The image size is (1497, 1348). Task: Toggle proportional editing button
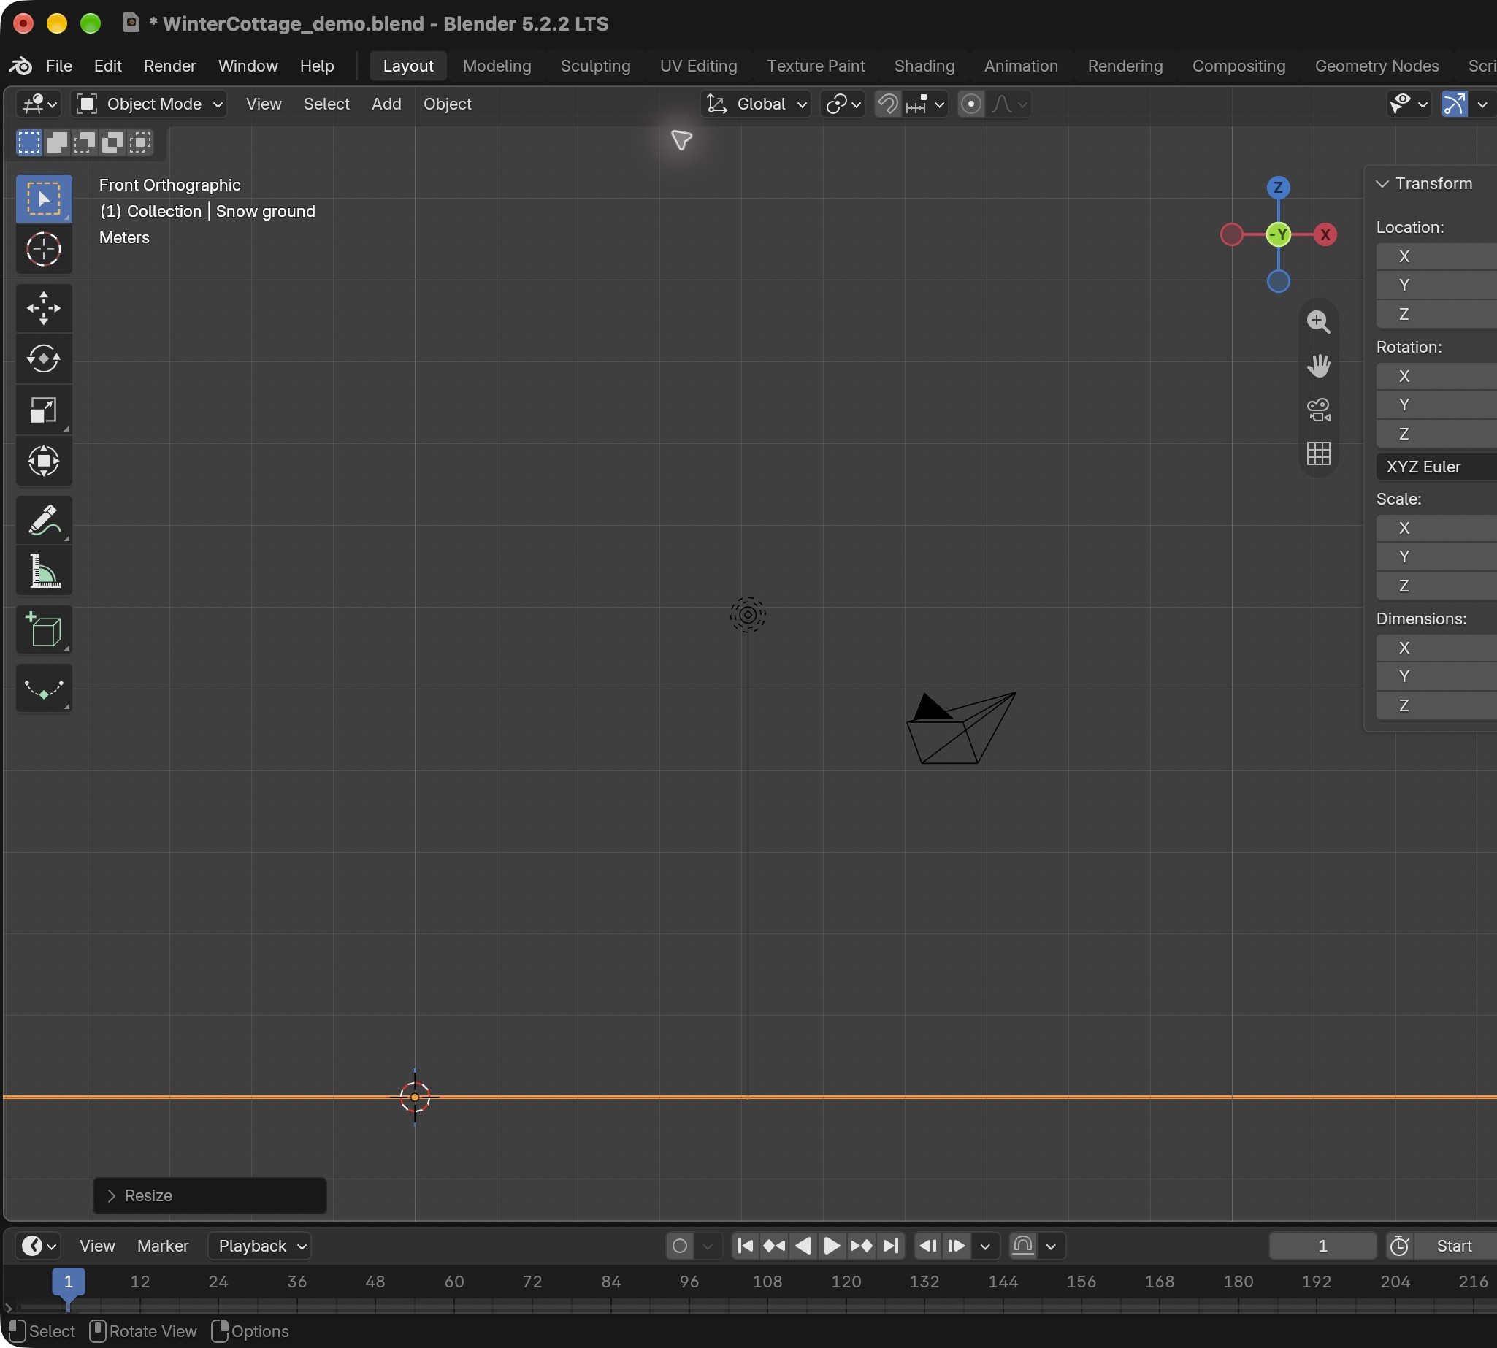point(971,104)
